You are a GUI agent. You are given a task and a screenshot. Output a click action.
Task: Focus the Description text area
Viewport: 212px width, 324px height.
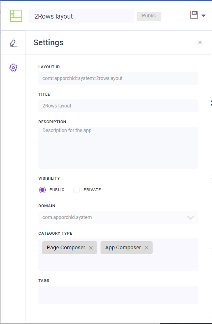118,148
